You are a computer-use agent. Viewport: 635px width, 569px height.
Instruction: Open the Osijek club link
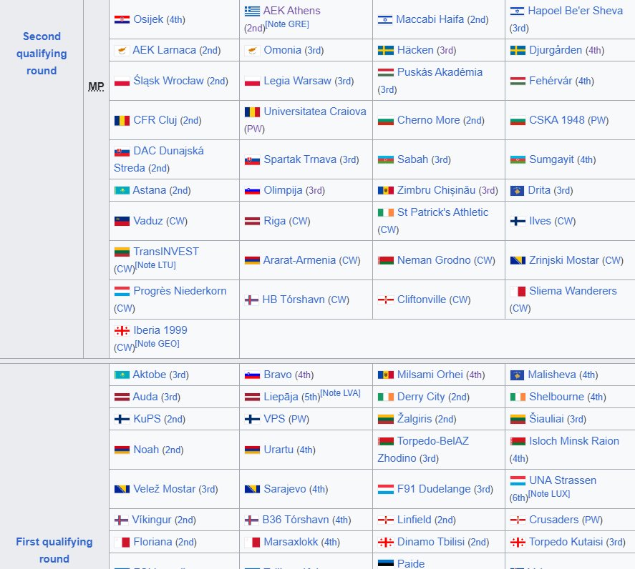point(148,19)
